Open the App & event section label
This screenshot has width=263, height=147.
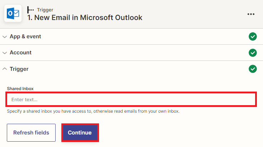click(x=25, y=36)
